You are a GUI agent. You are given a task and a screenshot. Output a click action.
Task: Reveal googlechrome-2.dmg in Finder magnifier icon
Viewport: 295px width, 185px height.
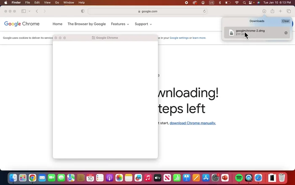click(x=286, y=33)
